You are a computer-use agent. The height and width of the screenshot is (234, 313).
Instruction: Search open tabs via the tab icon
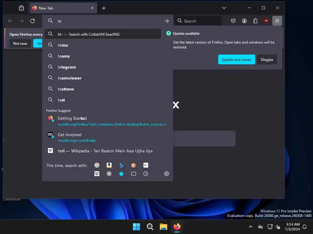[133, 174]
